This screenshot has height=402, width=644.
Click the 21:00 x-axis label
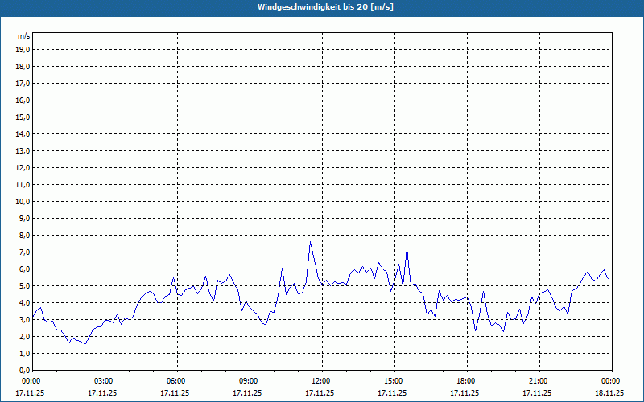(x=539, y=381)
